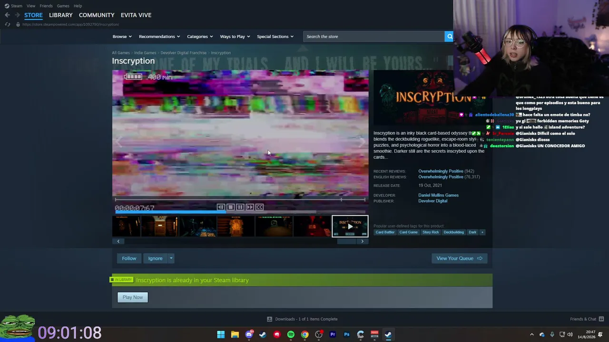Image resolution: width=609 pixels, height=342 pixels.
Task: Switch to the LIBRARY tab
Action: pos(61,15)
